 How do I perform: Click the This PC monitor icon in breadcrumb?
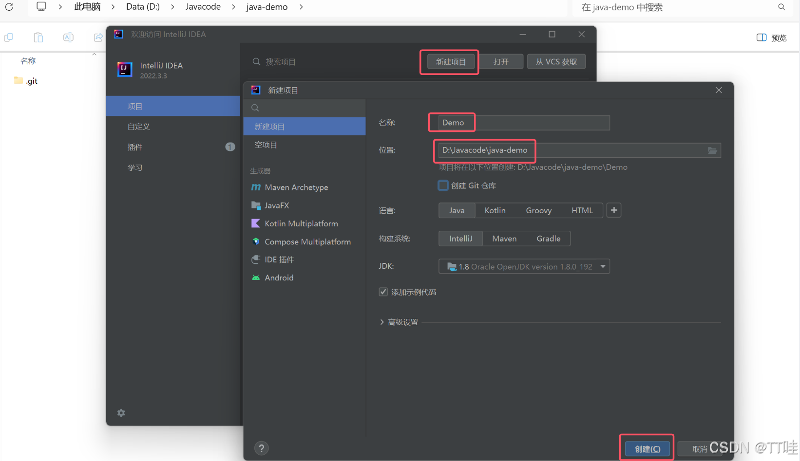pos(41,7)
